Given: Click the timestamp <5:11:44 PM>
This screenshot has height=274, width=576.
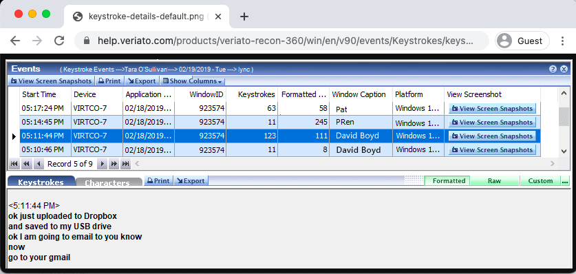Looking at the screenshot, I should pos(34,205).
